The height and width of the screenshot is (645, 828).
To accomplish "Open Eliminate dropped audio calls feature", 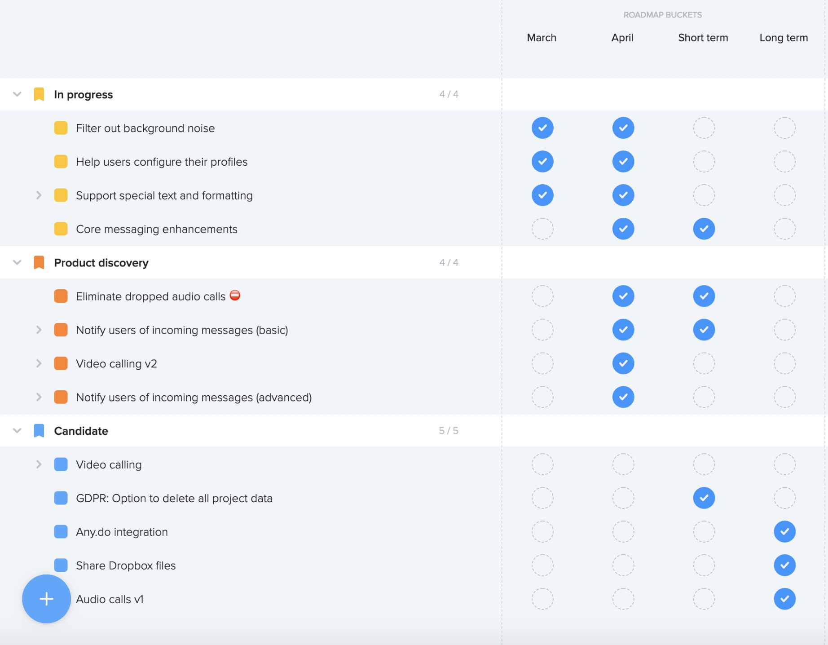I will click(x=151, y=296).
